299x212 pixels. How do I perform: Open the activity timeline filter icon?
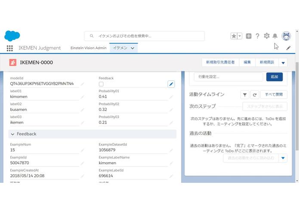(245, 94)
